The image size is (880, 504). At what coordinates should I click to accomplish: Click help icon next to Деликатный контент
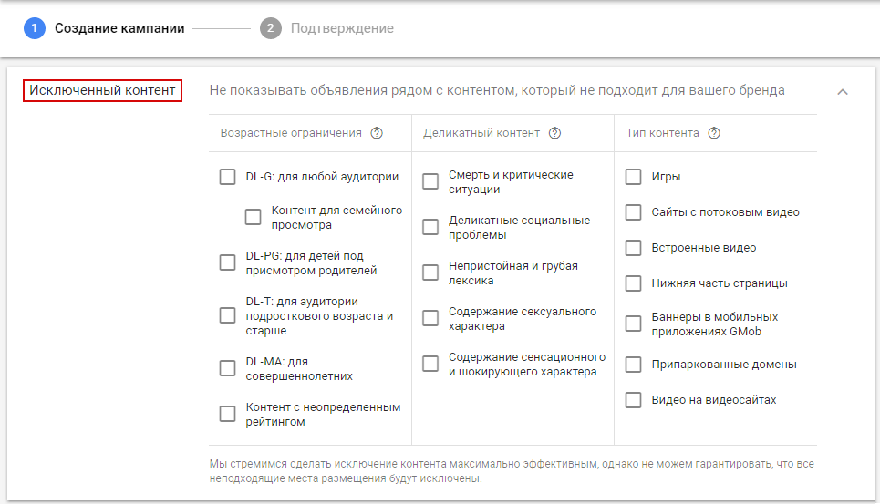pos(554,133)
